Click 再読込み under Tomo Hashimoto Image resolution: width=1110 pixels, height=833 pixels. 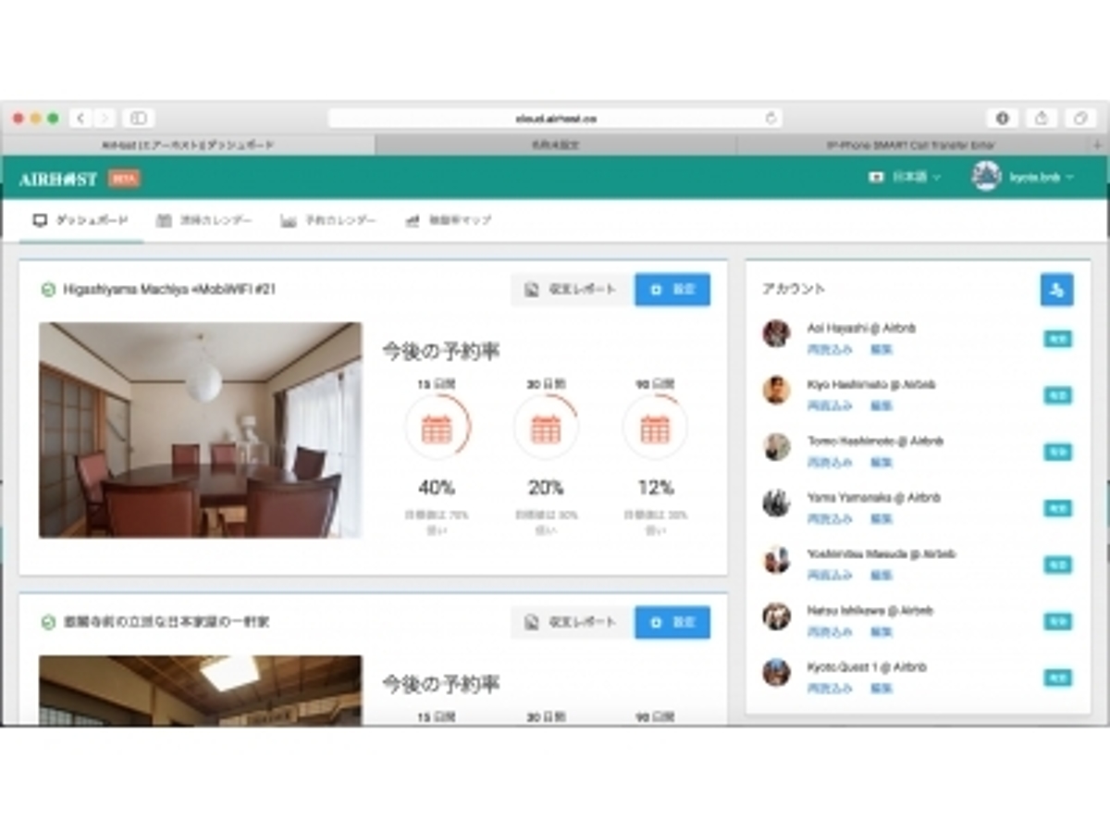(830, 463)
